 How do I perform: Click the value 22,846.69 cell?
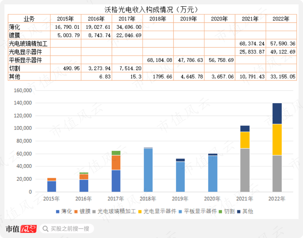(127, 35)
